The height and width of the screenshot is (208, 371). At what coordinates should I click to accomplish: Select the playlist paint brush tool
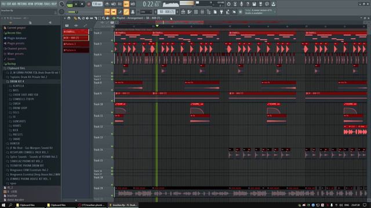point(79,18)
